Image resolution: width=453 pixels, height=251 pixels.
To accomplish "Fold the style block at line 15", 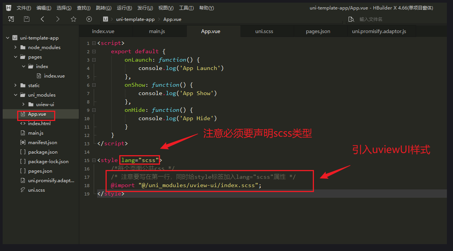I will [x=94, y=160].
